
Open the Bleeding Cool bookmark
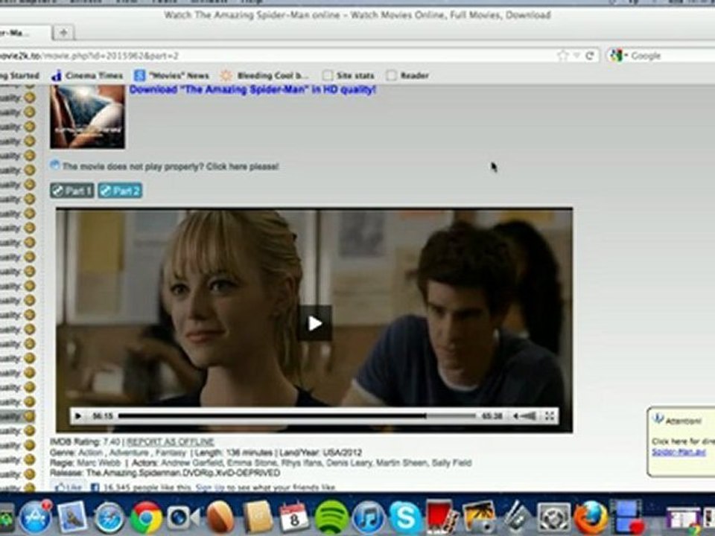pyautogui.click(x=264, y=75)
